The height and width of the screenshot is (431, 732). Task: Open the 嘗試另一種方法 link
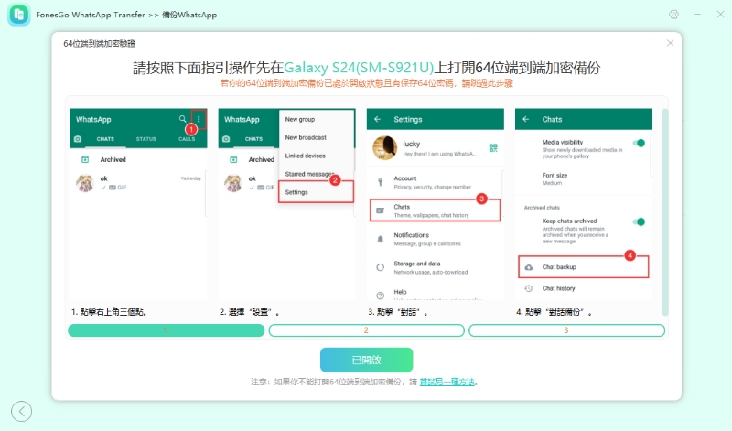(x=447, y=382)
